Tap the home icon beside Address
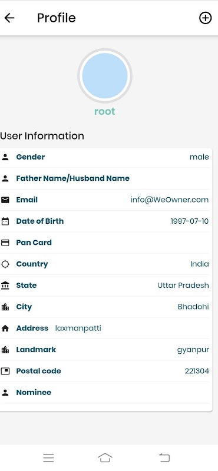This screenshot has width=218, height=471. point(5,329)
